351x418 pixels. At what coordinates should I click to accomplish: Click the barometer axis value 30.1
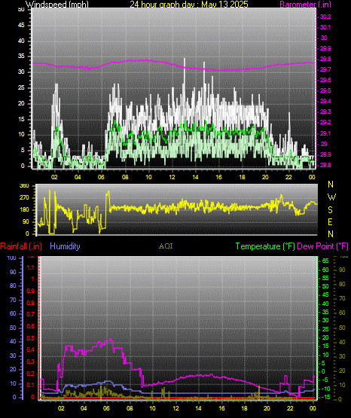pyautogui.click(x=325, y=27)
